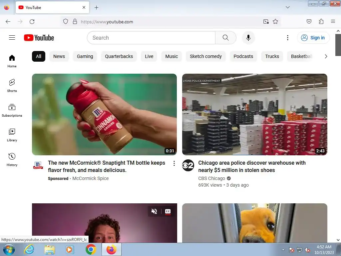
Task: Open McCormick Spice sponsor link
Action: [91, 178]
